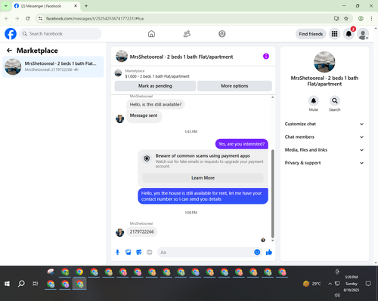
Task: Click the 'Yes, are you interested?' message
Action: [242, 144]
